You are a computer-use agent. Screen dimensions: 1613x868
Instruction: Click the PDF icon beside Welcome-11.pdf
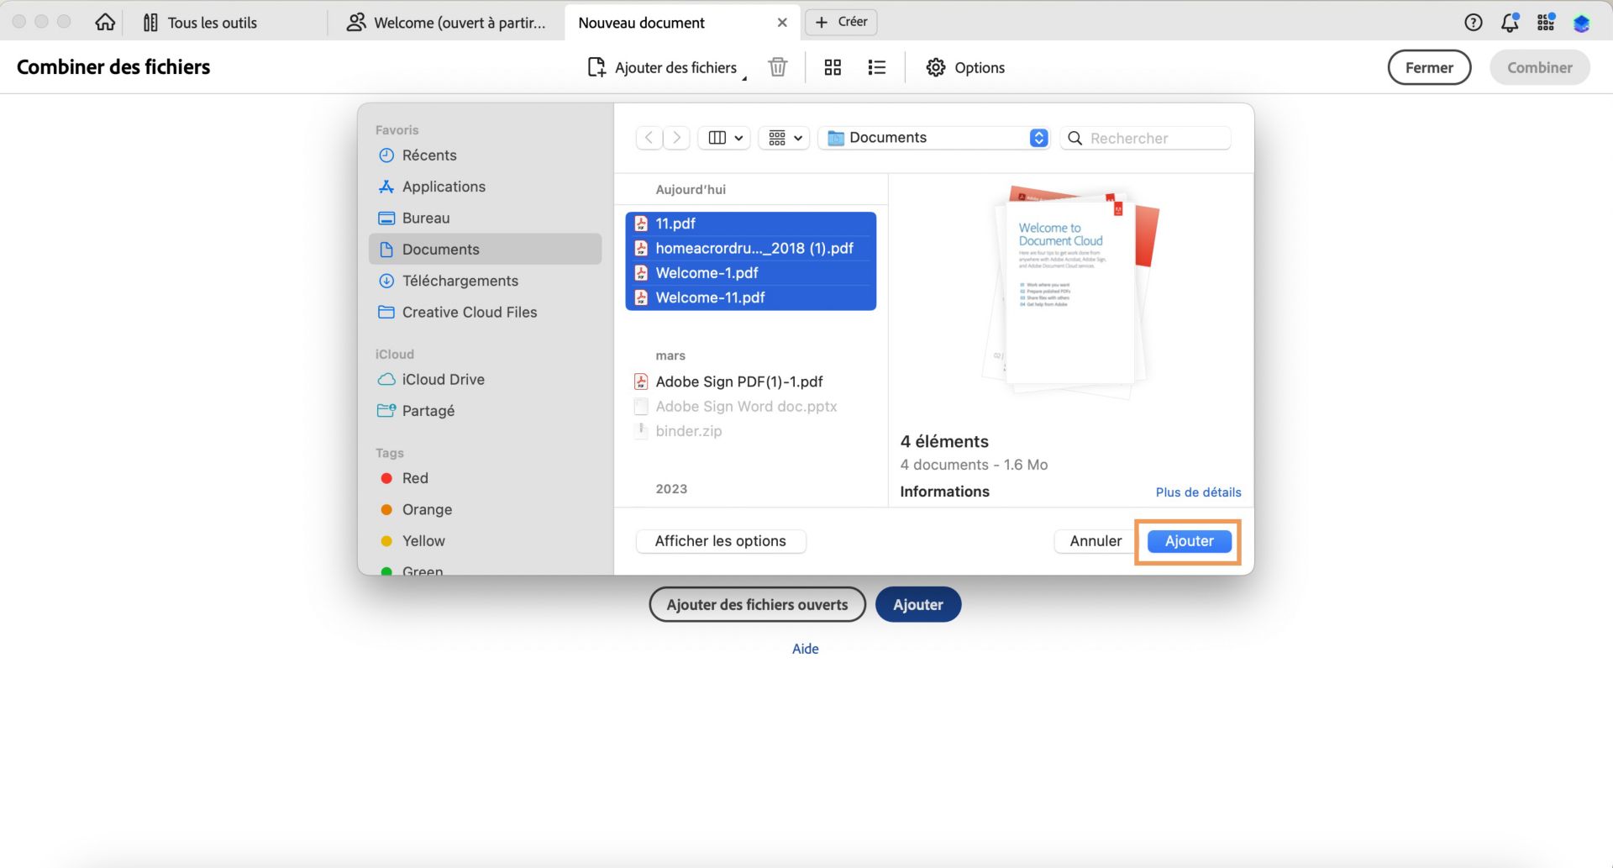(x=641, y=297)
